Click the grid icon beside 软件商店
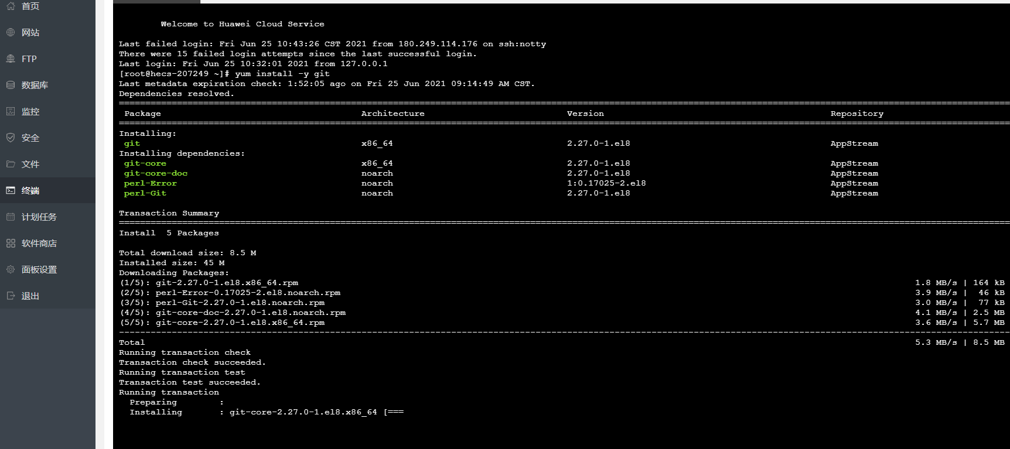The height and width of the screenshot is (449, 1010). click(x=11, y=243)
